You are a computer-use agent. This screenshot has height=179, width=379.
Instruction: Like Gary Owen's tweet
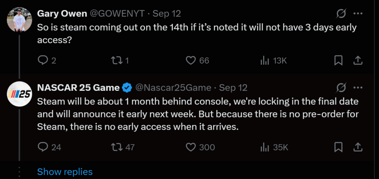click(191, 60)
